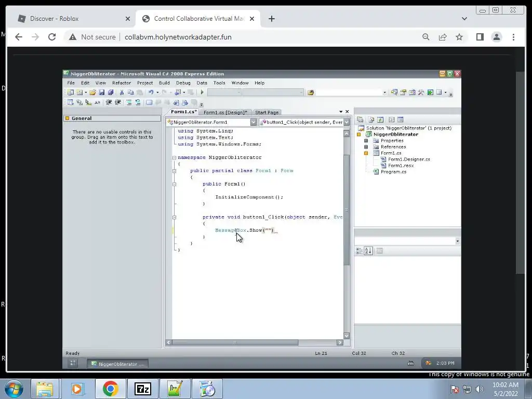The width and height of the screenshot is (532, 399).
Task: Click the Save All toolbar icon
Action: (x=110, y=92)
